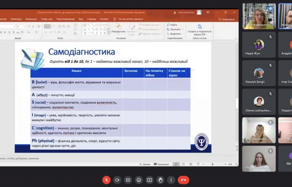292x187 pixels.
Task: Turn on closed captions (CC)
Action: (128, 180)
